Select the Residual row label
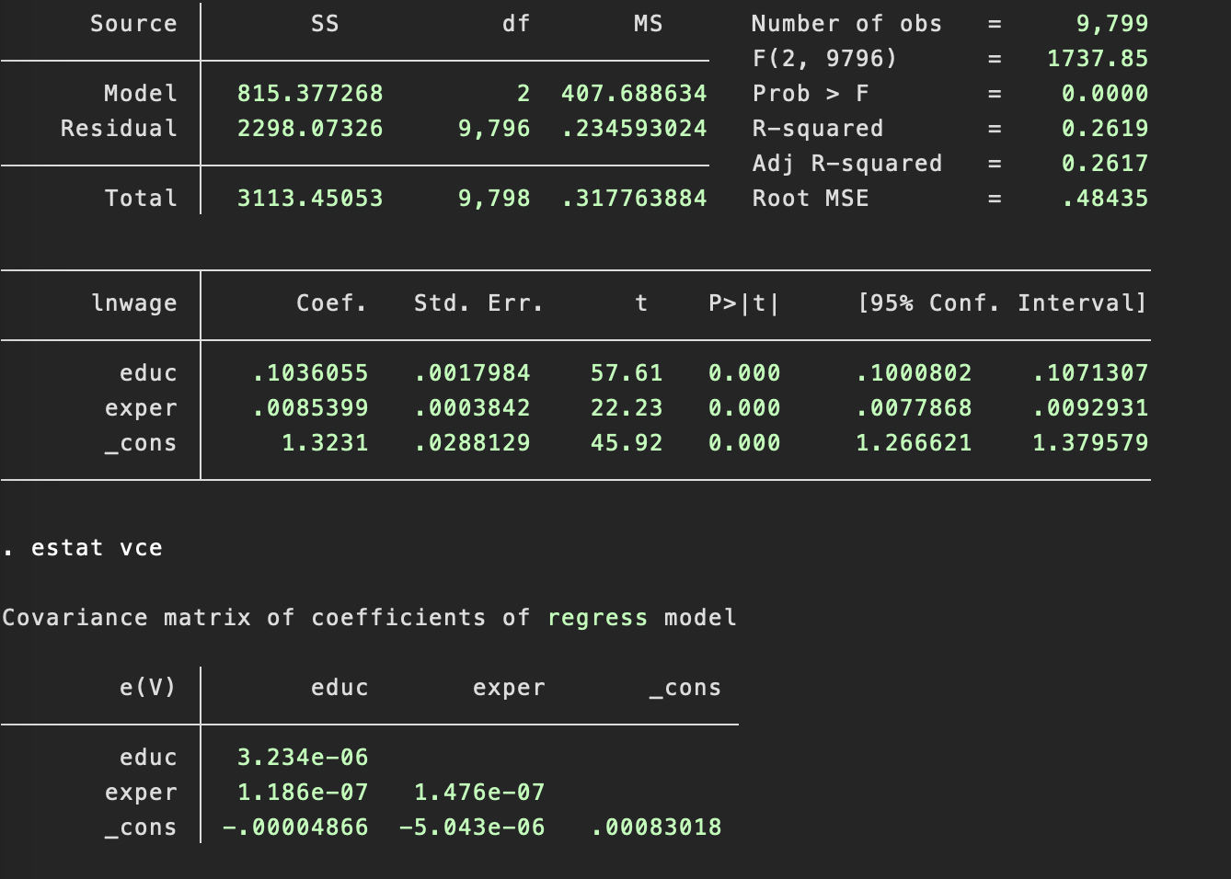Image resolution: width=1231 pixels, height=879 pixels. [119, 128]
